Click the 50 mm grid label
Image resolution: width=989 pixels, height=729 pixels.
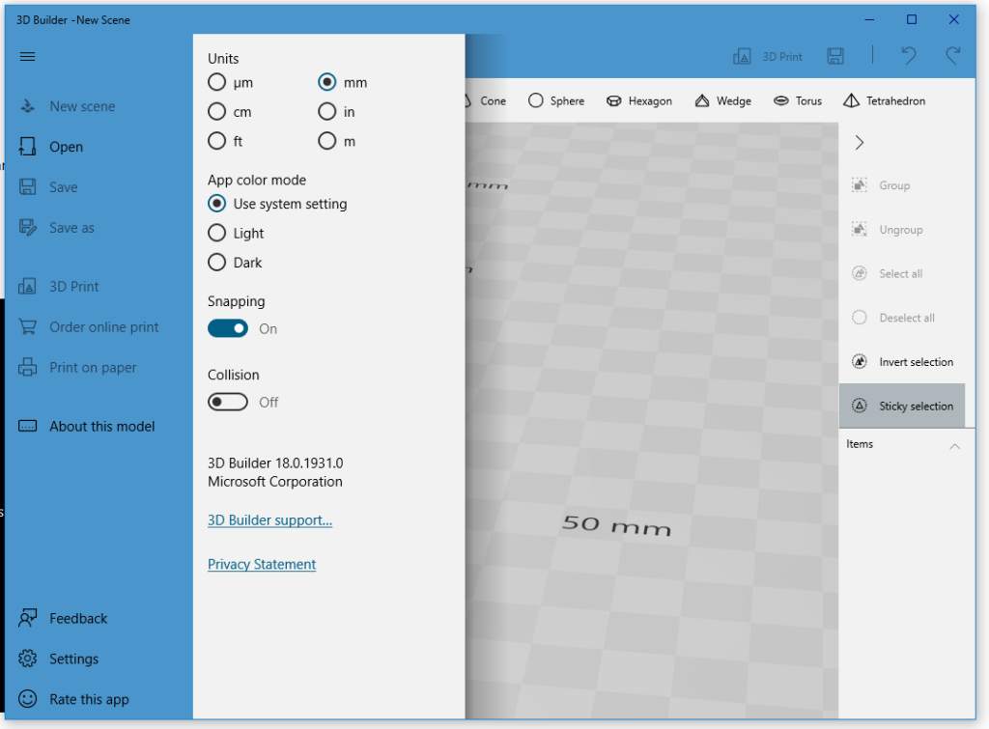pos(616,524)
